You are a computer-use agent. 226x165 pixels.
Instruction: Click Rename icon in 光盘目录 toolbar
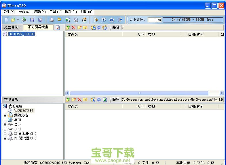click(85, 27)
